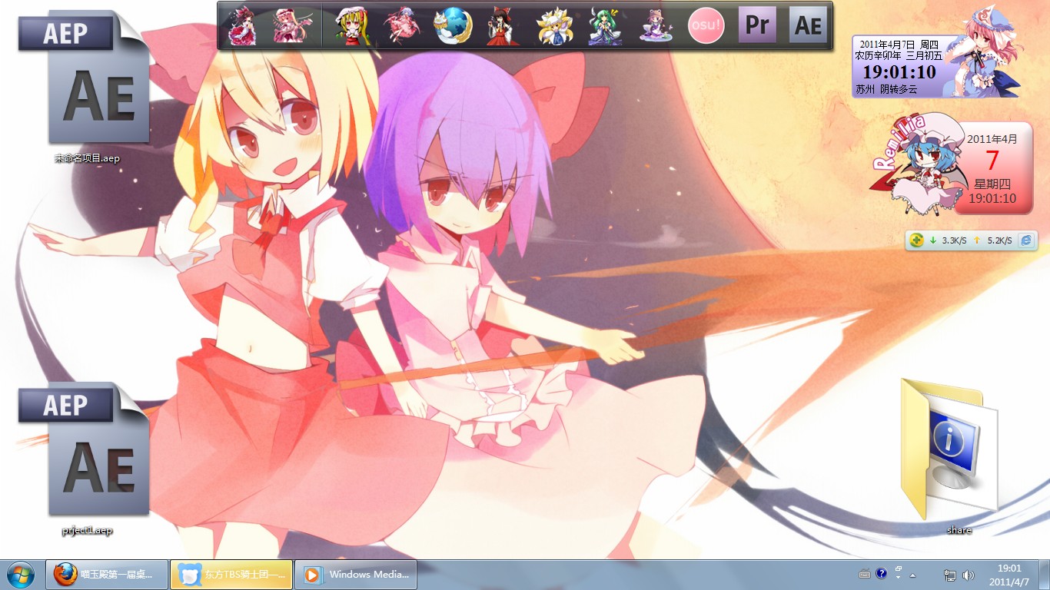Open Premiere Pro from the dock
This screenshot has height=590, width=1050.
coord(757,25)
